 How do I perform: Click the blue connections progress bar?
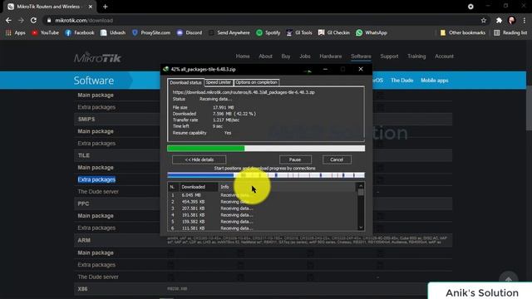[x=266, y=175]
